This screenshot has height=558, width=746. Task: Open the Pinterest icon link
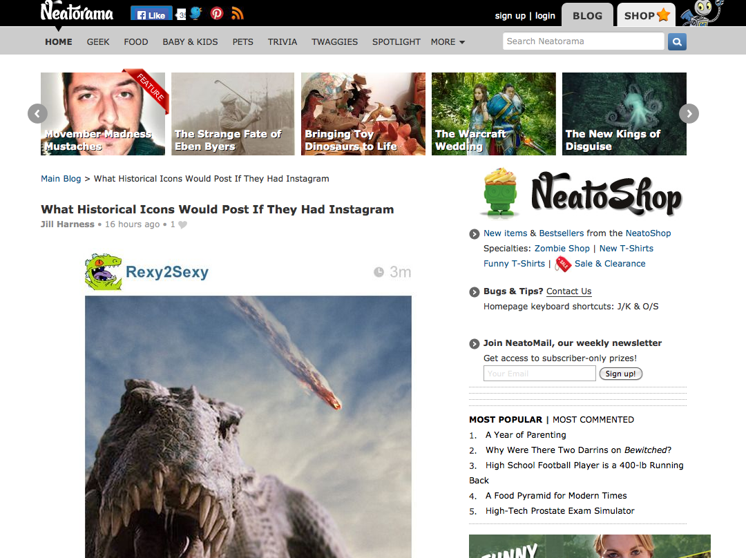(217, 14)
